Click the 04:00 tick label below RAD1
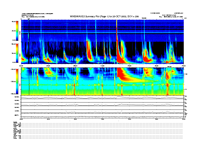 tap(48, 66)
